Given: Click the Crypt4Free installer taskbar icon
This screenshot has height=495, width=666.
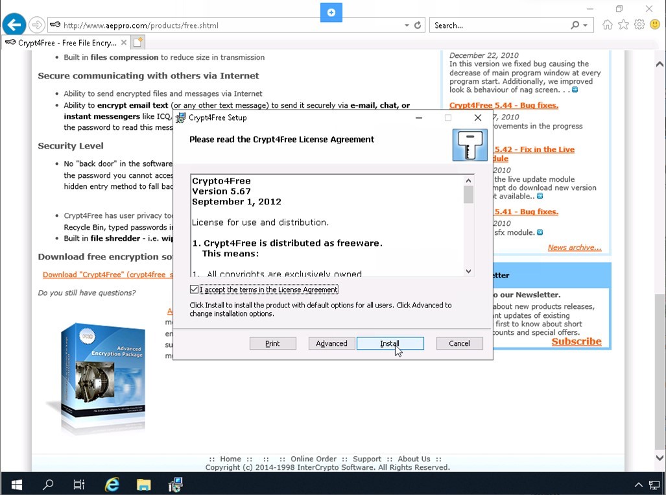Looking at the screenshot, I should (x=175, y=484).
